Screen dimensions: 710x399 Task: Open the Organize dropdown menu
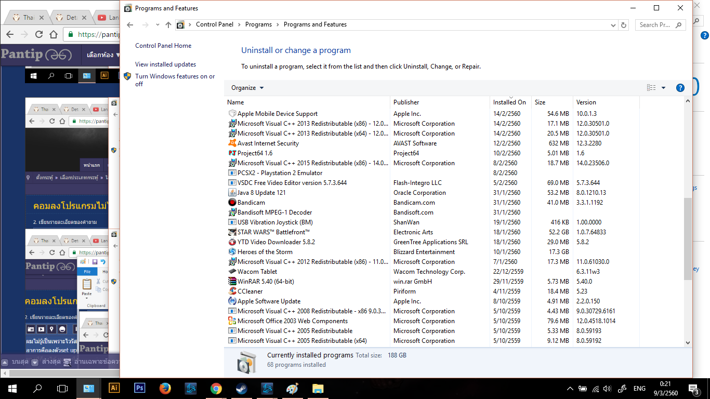[247, 88]
